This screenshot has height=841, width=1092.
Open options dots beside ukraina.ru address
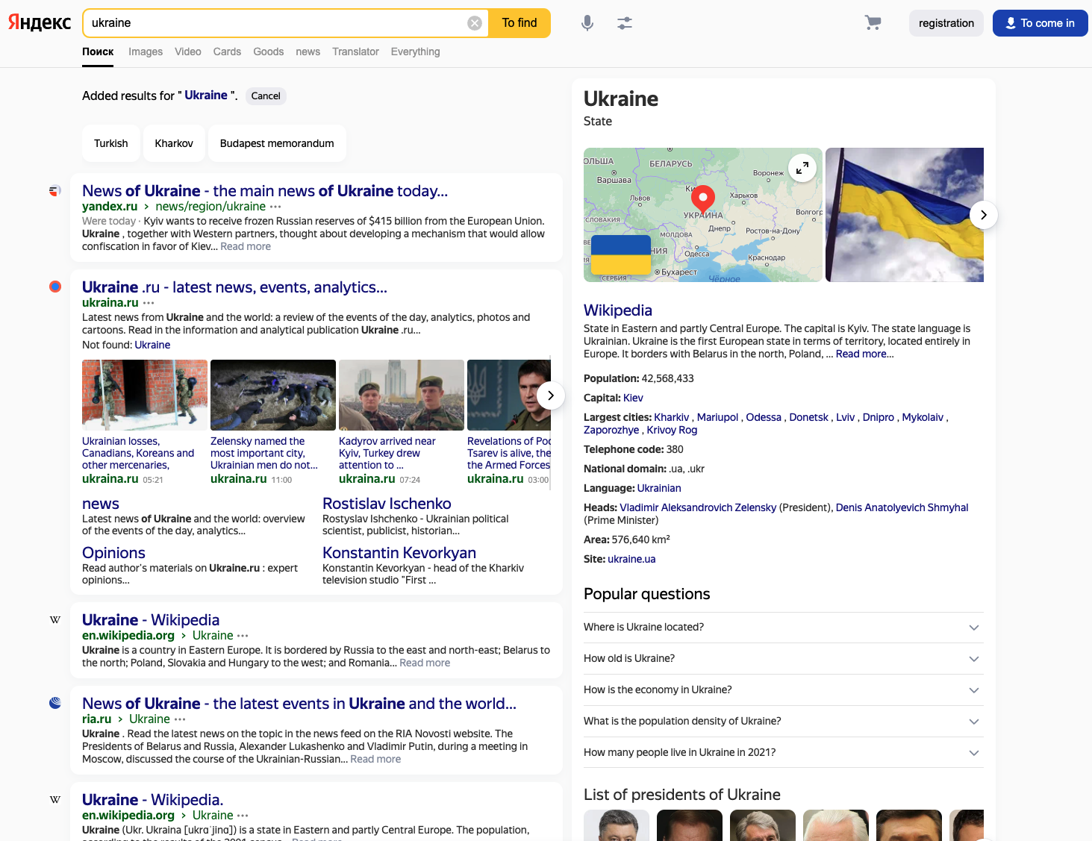point(149,303)
